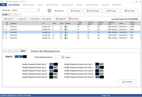
Task: Click Check Failed button
Action: (34, 19)
